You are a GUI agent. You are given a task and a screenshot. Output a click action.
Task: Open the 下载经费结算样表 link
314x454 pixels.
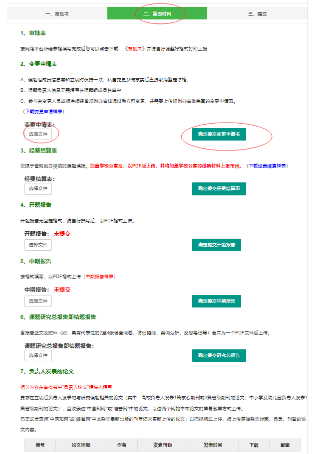(268, 165)
